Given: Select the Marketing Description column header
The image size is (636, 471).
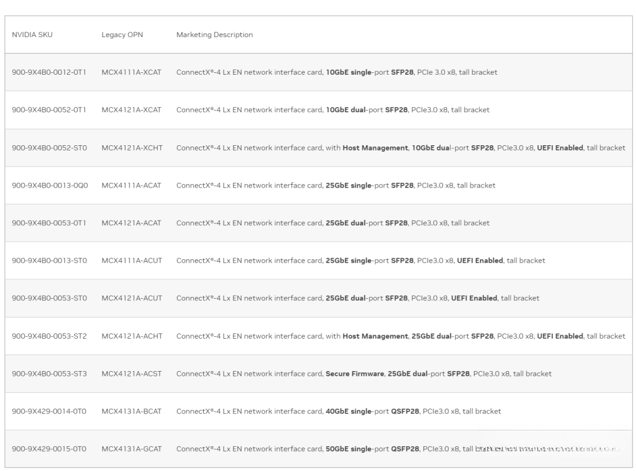Looking at the screenshot, I should pyautogui.click(x=214, y=35).
